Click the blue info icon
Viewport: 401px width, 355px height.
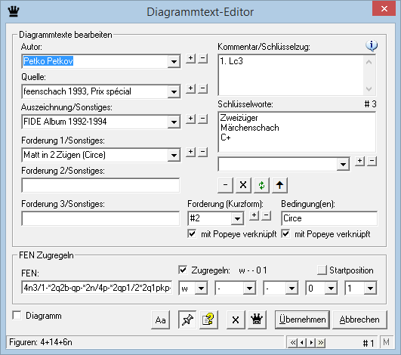click(372, 46)
